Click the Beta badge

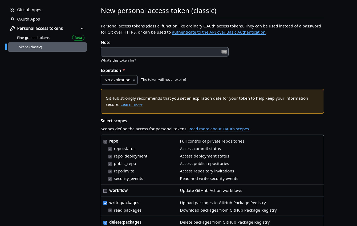[x=78, y=38]
